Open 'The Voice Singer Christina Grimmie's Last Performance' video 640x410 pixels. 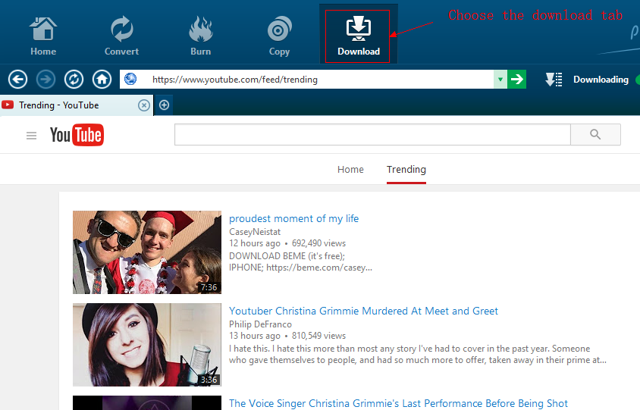pyautogui.click(x=398, y=403)
